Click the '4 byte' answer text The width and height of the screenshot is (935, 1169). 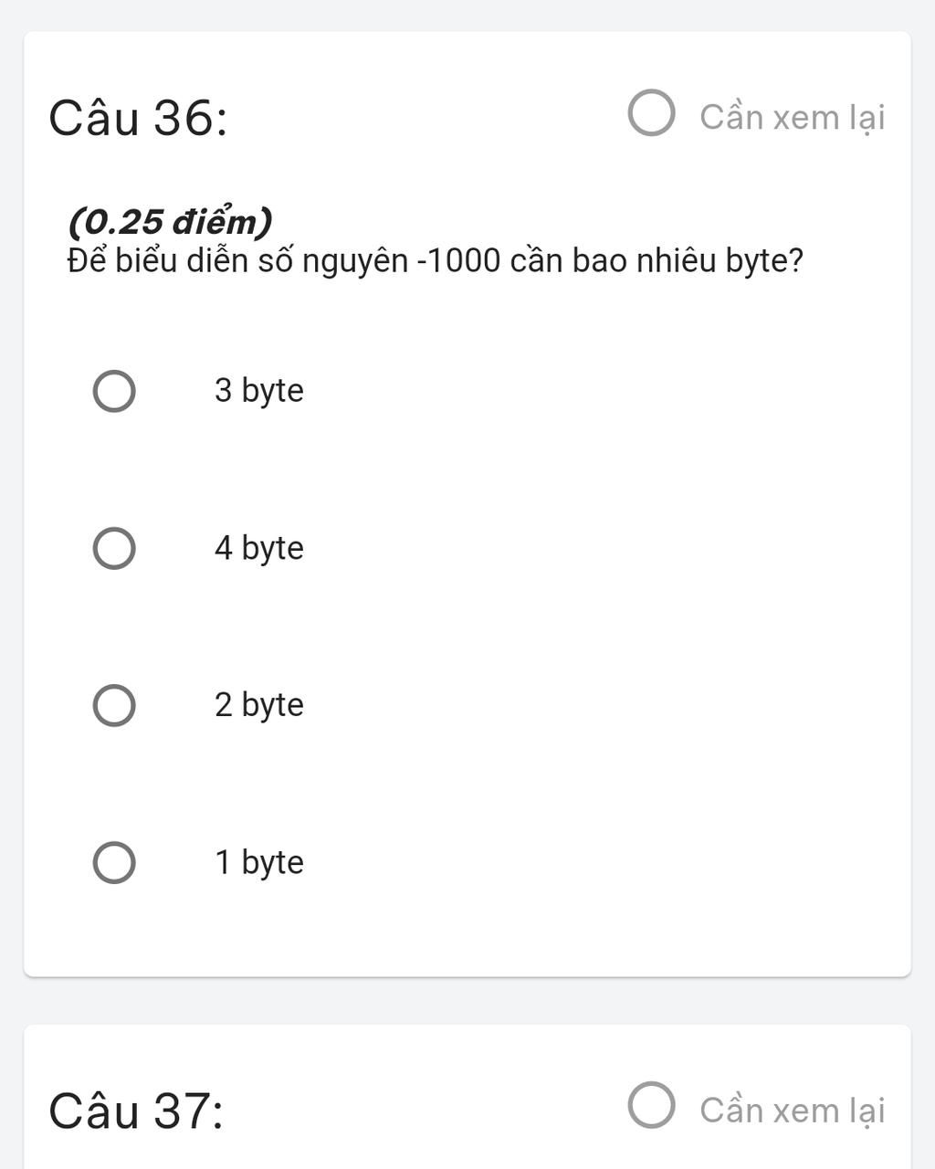point(259,548)
